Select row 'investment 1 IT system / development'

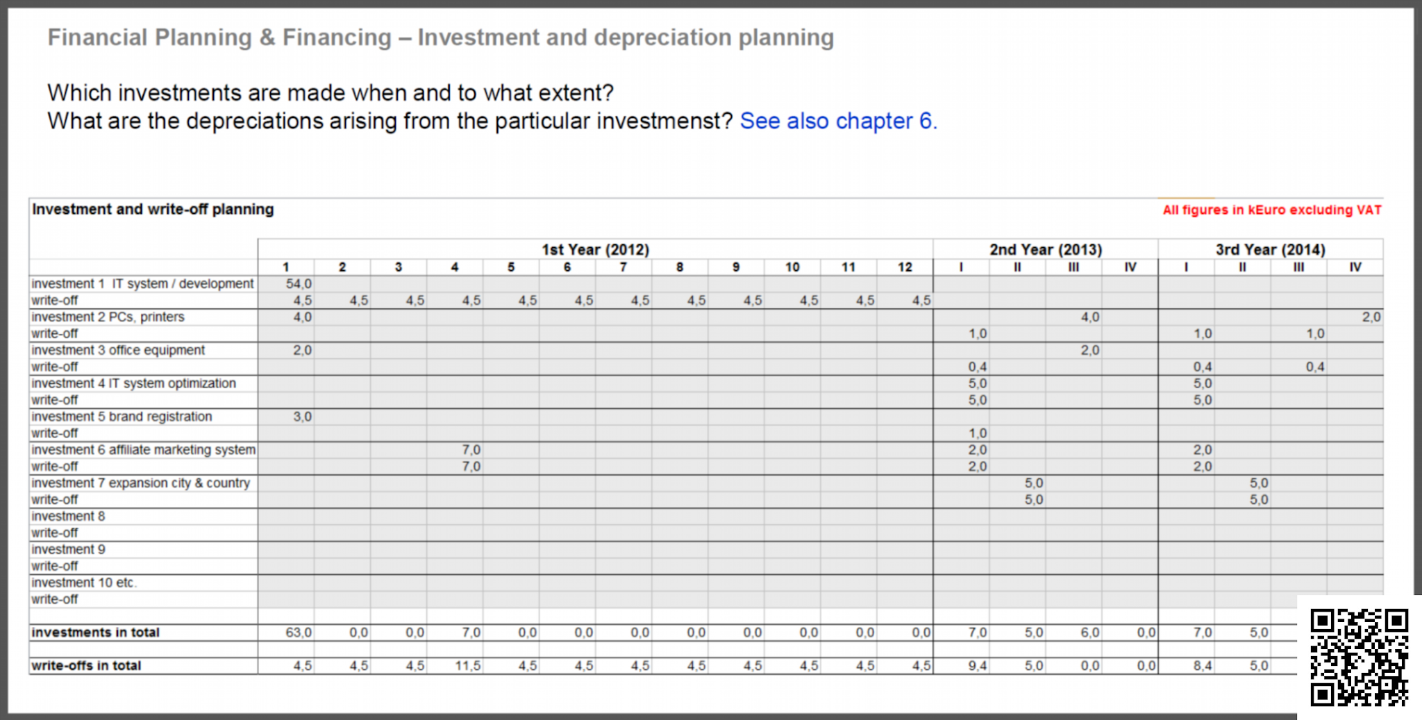[x=706, y=284]
